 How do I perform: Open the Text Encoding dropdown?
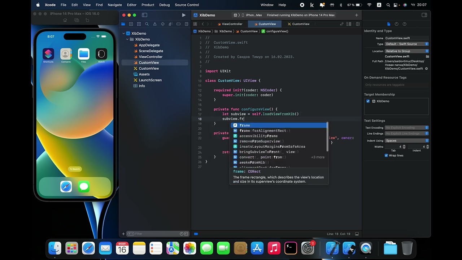point(407,127)
